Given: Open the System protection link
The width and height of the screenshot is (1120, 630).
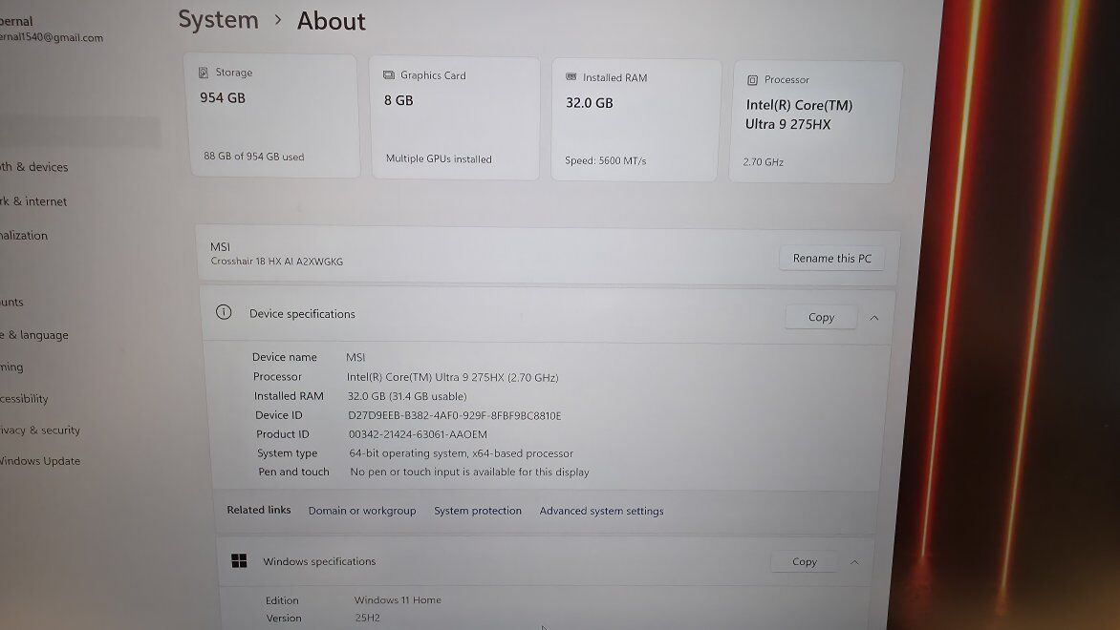Looking at the screenshot, I should pyautogui.click(x=478, y=511).
